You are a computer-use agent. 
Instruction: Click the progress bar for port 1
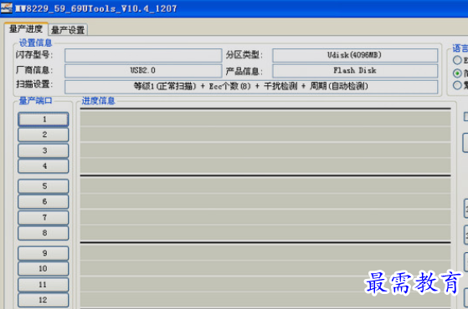point(265,119)
